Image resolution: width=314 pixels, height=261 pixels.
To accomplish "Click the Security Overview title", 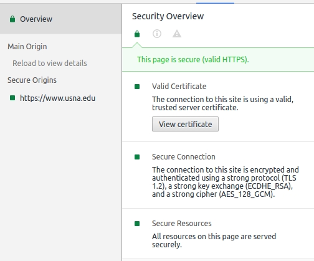I will 168,16.
